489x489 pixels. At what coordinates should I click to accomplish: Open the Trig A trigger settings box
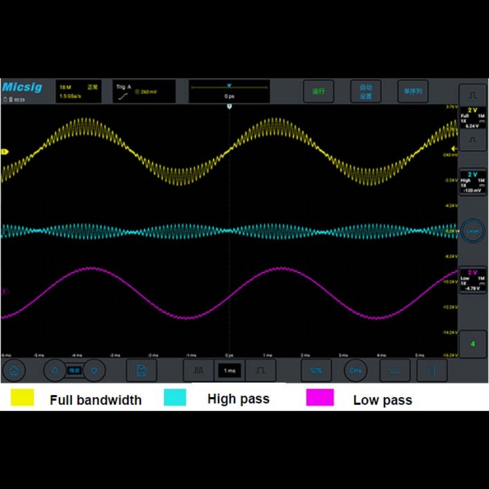144,91
